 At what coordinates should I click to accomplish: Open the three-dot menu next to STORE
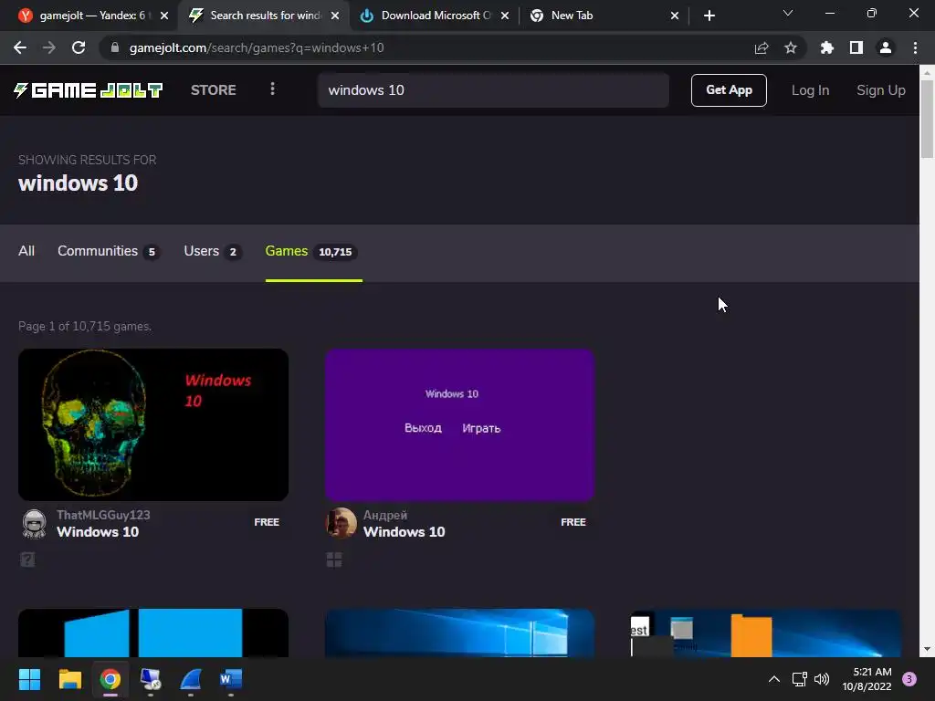(272, 89)
